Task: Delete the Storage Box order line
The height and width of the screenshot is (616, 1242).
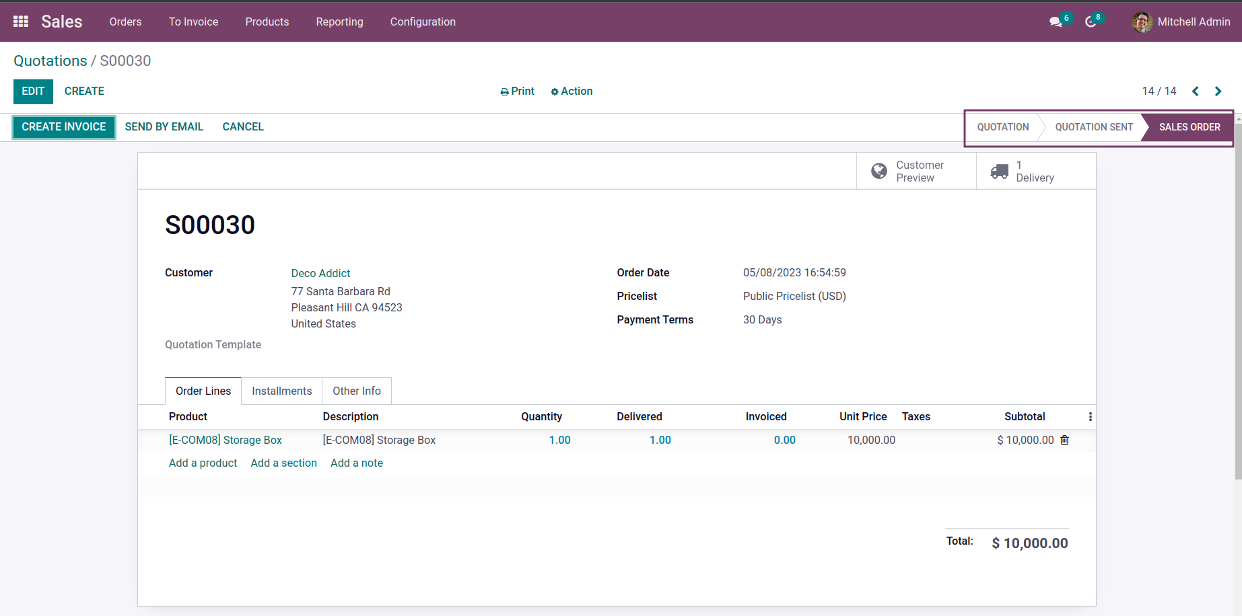Action: coord(1064,440)
